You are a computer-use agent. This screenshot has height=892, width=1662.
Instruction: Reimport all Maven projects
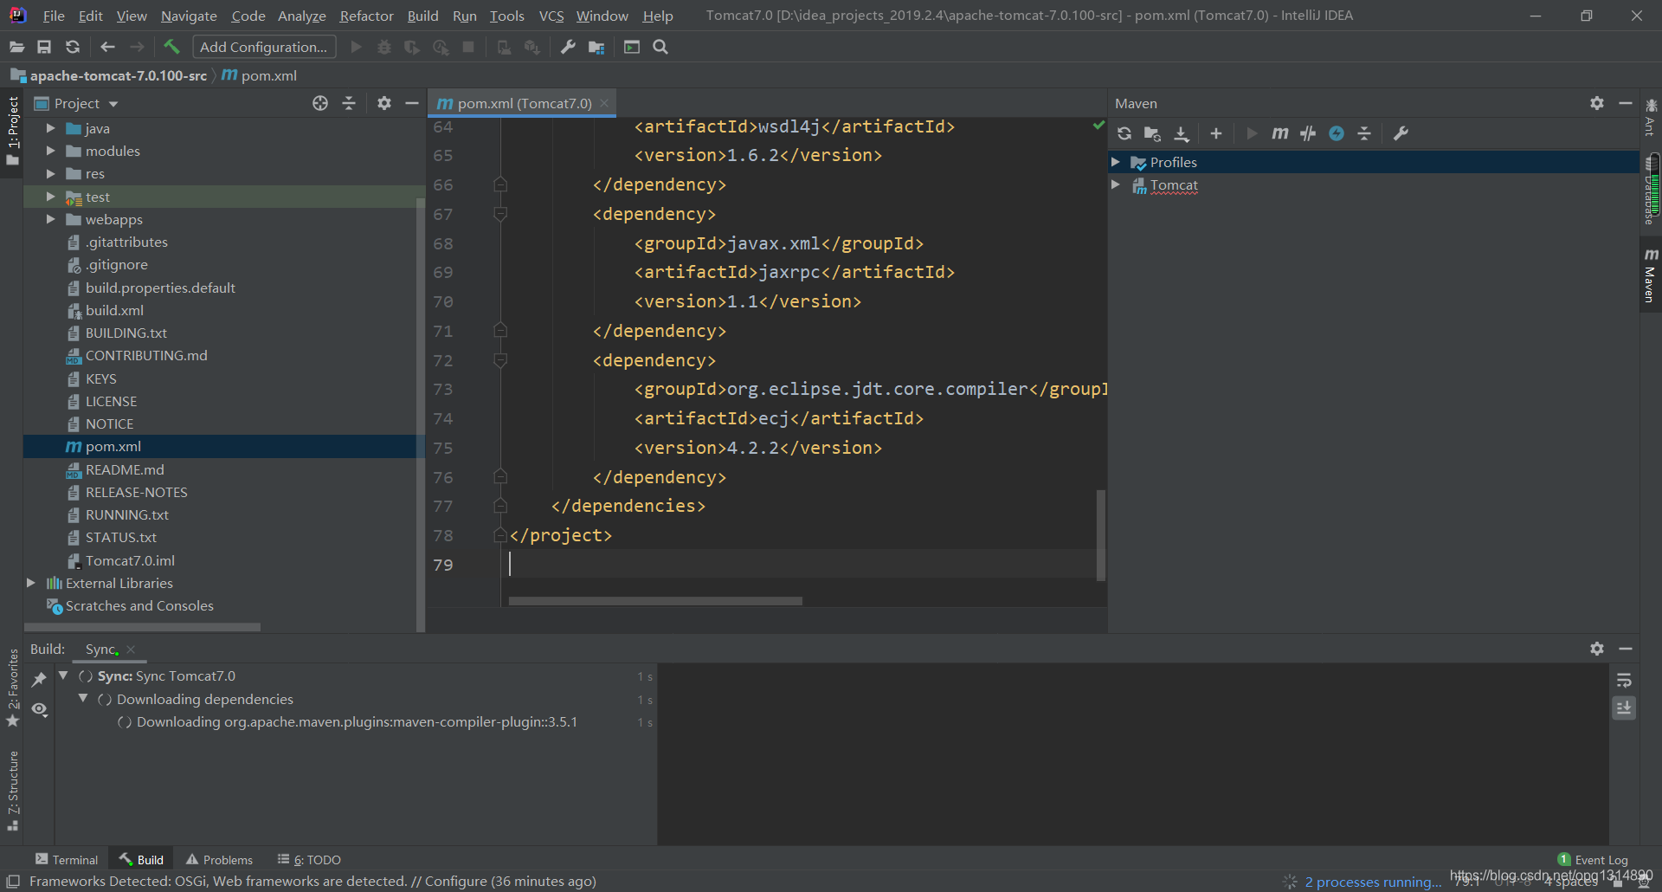click(1124, 133)
